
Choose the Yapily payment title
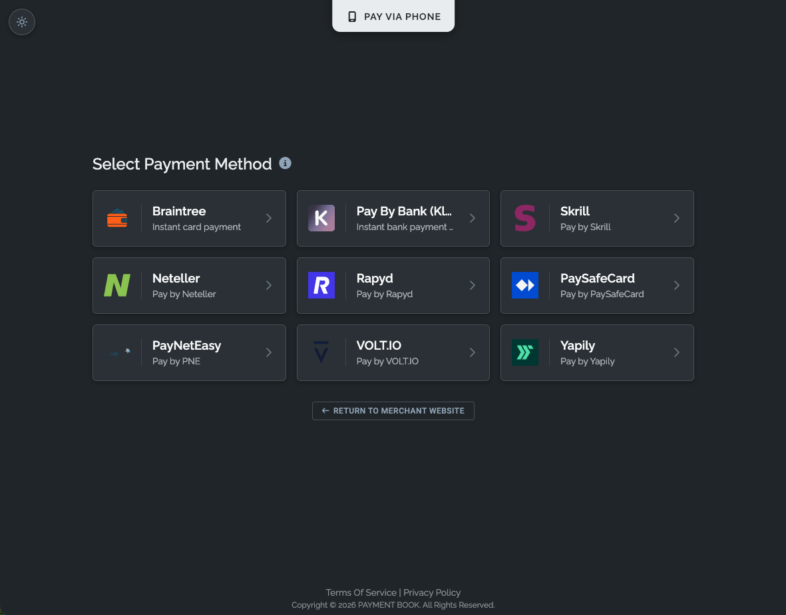pos(578,346)
